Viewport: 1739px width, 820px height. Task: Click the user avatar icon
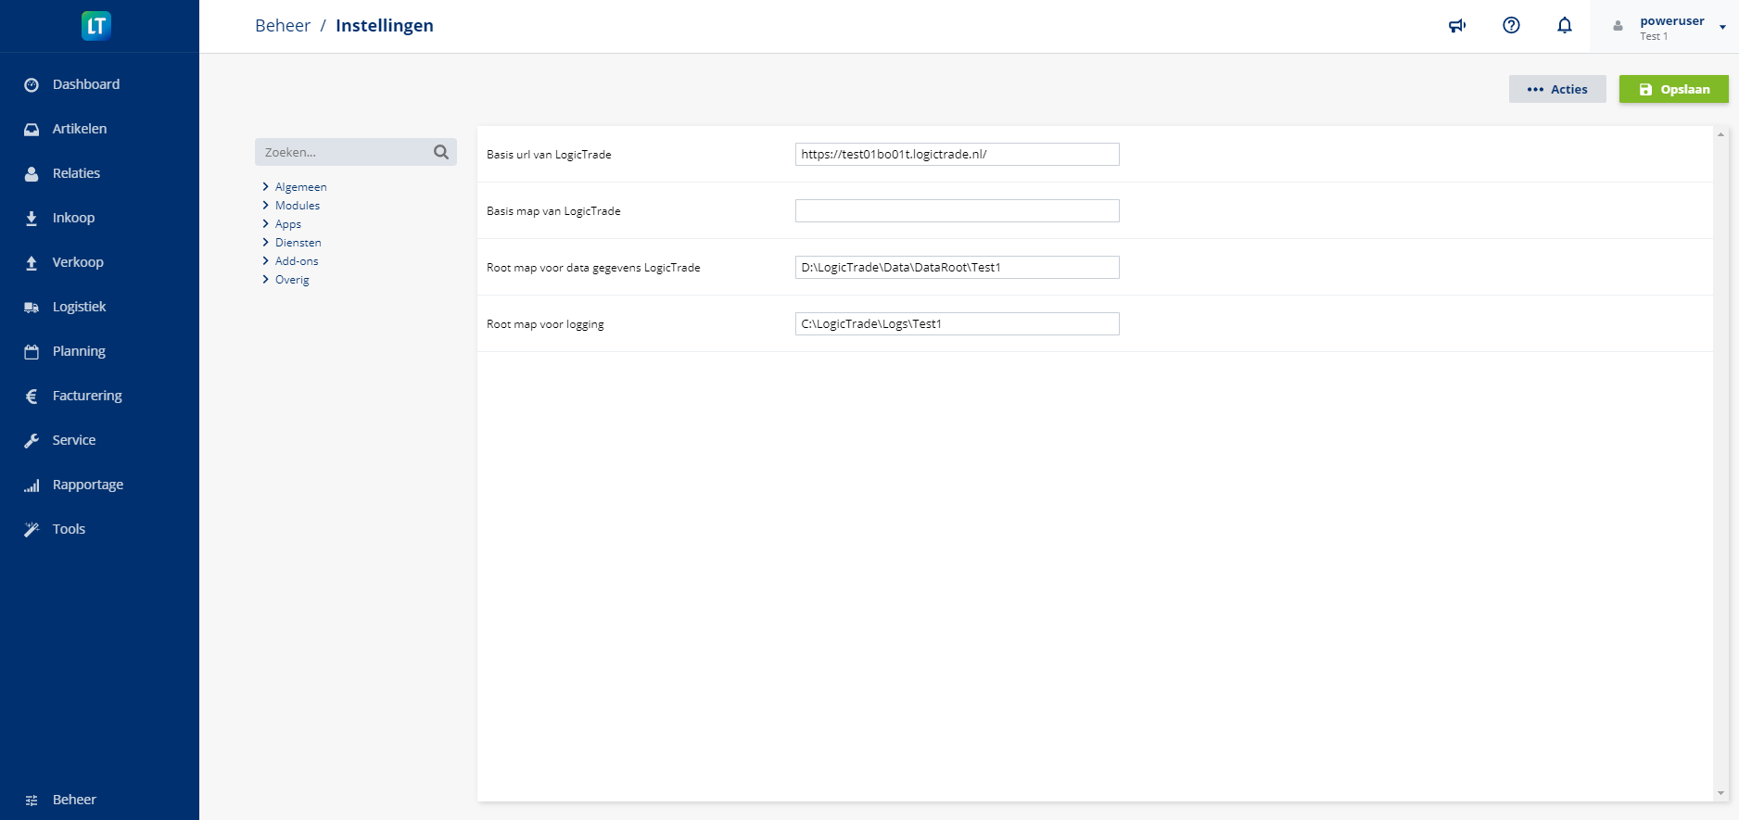click(x=1618, y=26)
